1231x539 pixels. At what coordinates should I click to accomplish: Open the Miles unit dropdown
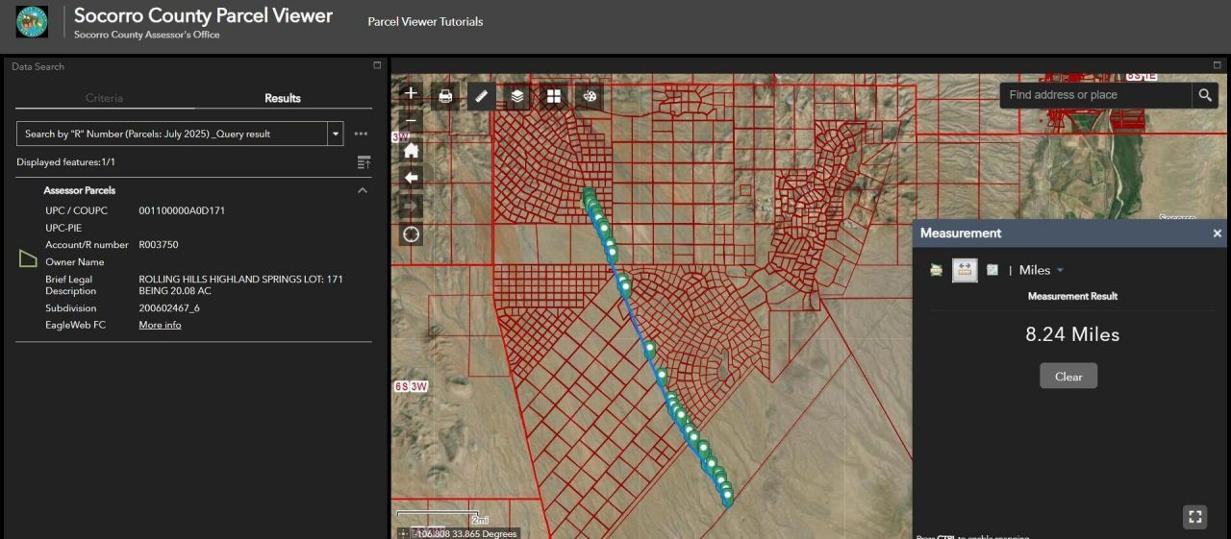coord(1042,271)
